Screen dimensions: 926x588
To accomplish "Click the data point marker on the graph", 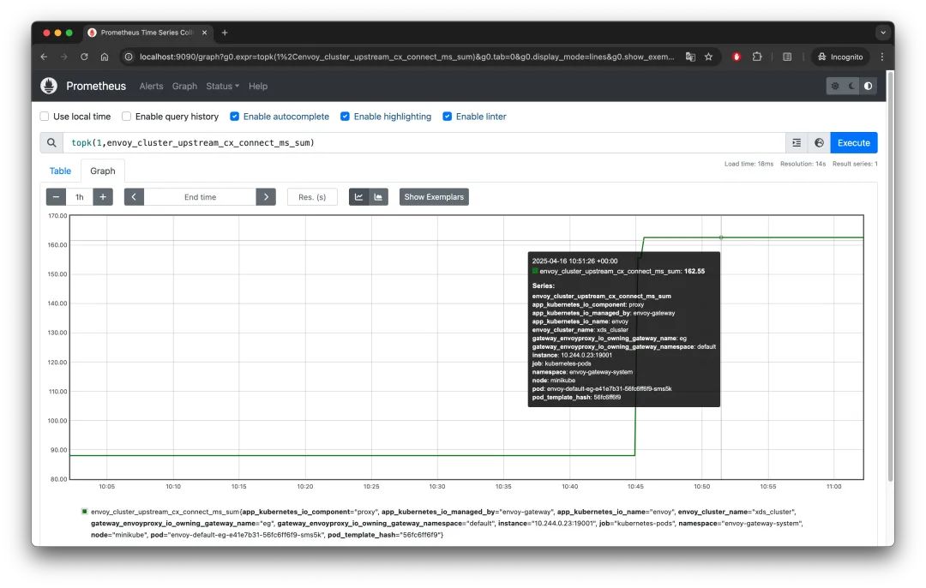I will pos(721,237).
